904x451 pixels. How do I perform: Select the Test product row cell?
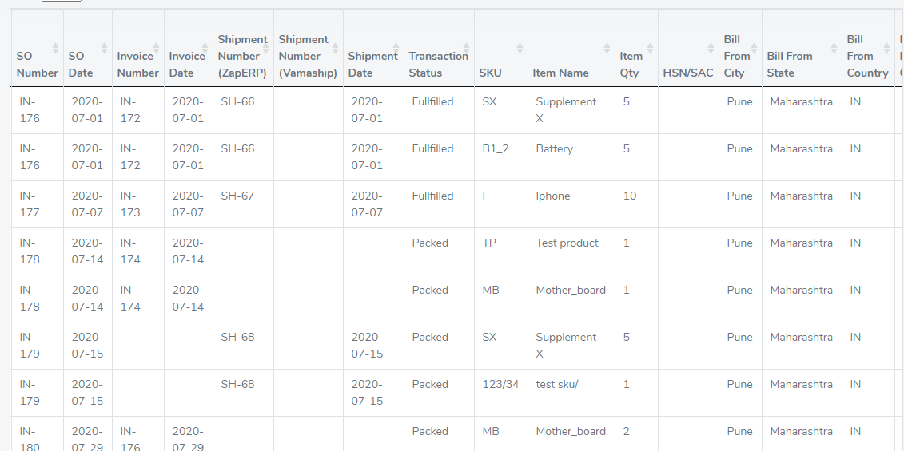pyautogui.click(x=571, y=251)
